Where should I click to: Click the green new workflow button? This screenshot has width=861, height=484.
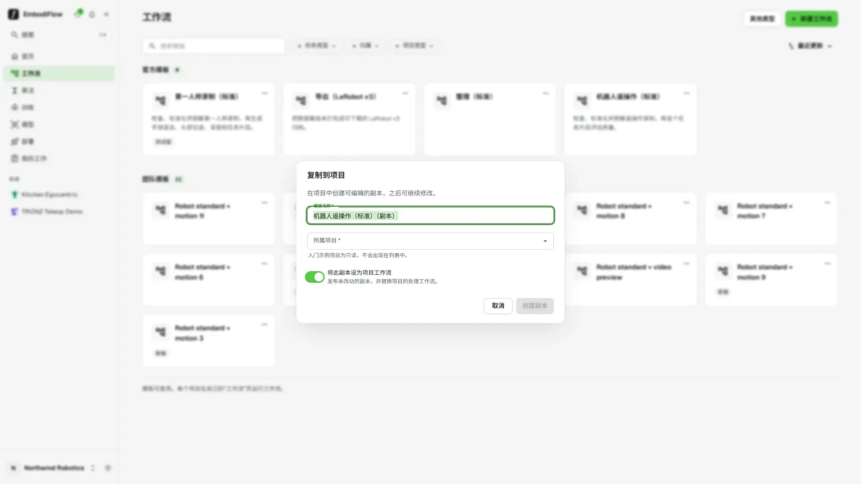coord(811,19)
